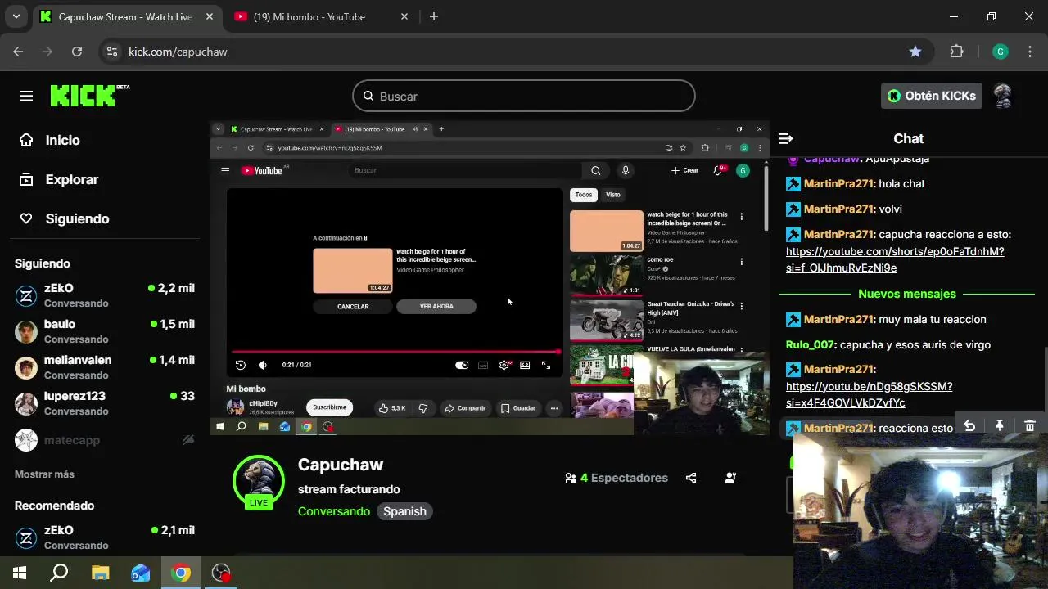Viewport: 1048px width, 589px height.
Task: Open recommended zEkO with 2,1 mil viewers
Action: pos(105,537)
